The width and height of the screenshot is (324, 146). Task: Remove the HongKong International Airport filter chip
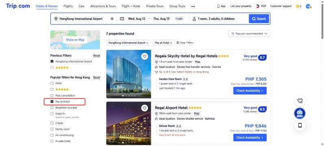click(x=147, y=43)
